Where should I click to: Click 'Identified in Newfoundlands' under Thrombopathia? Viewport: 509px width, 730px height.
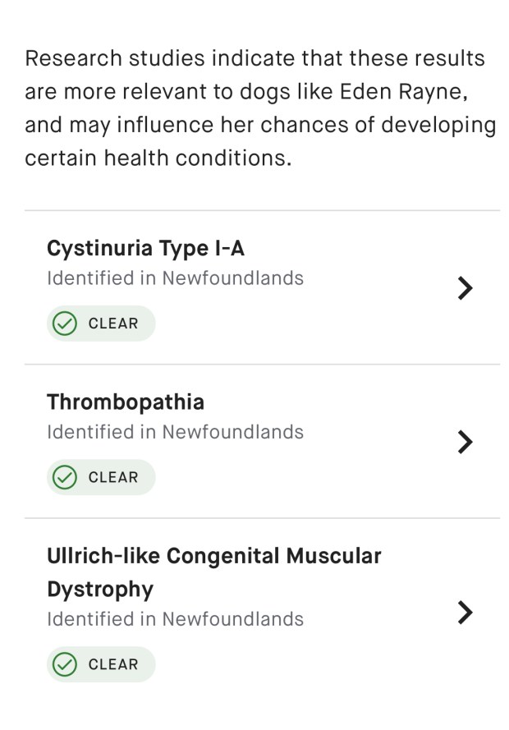click(175, 432)
